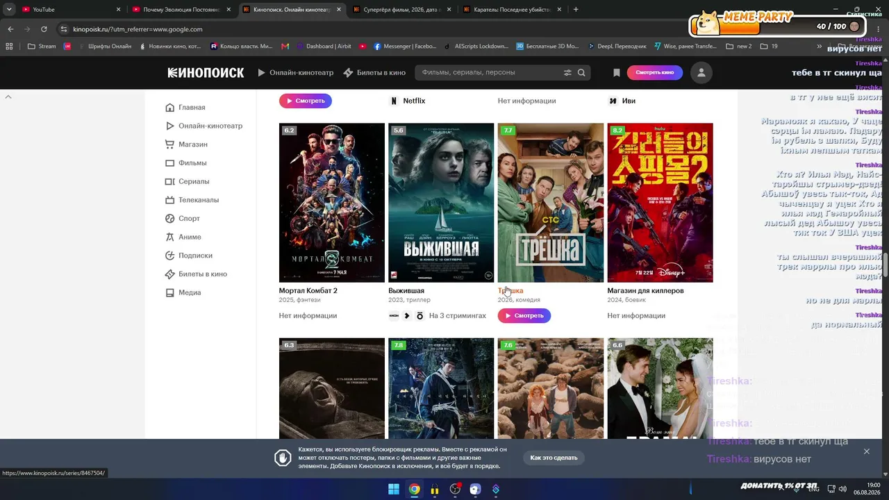Click the Спорт ball icon in sidebar

[169, 218]
